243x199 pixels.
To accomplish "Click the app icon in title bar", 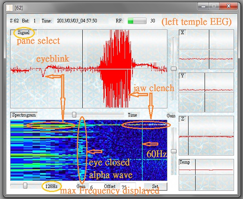I will pos(9,7).
